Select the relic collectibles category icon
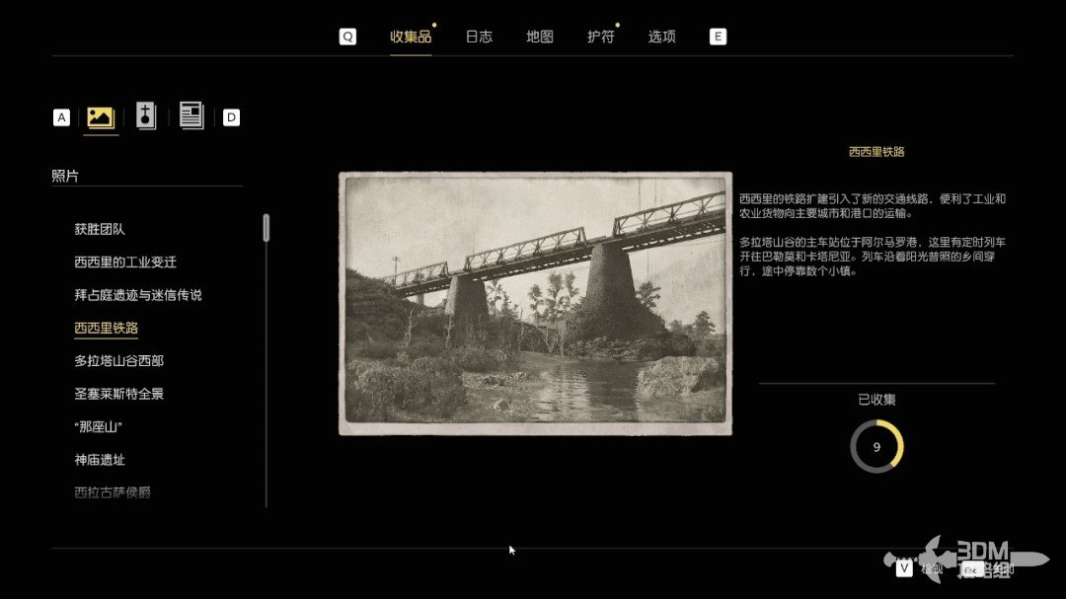1066x599 pixels. [x=145, y=115]
